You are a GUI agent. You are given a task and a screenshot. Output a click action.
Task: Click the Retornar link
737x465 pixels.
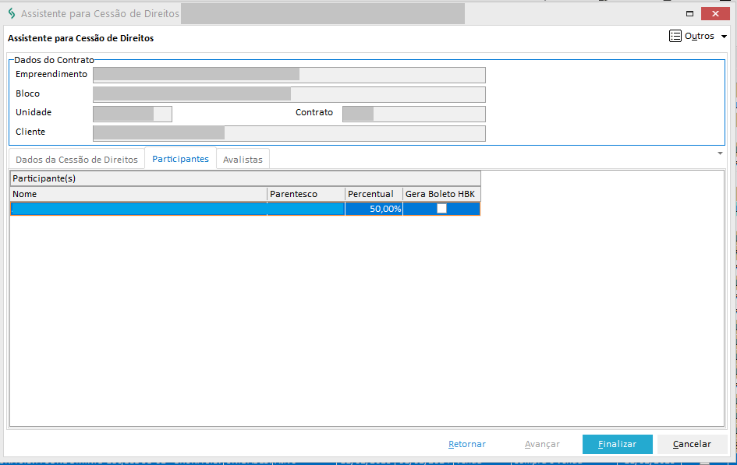click(466, 444)
